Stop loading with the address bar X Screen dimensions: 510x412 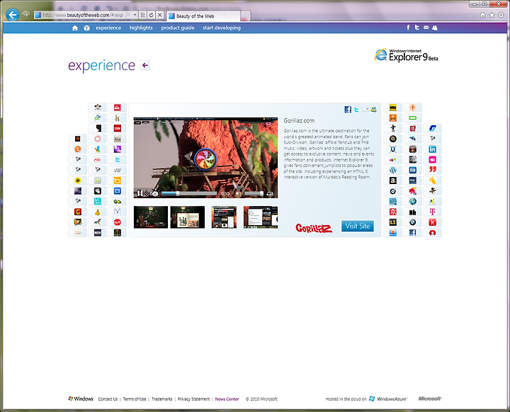[159, 15]
